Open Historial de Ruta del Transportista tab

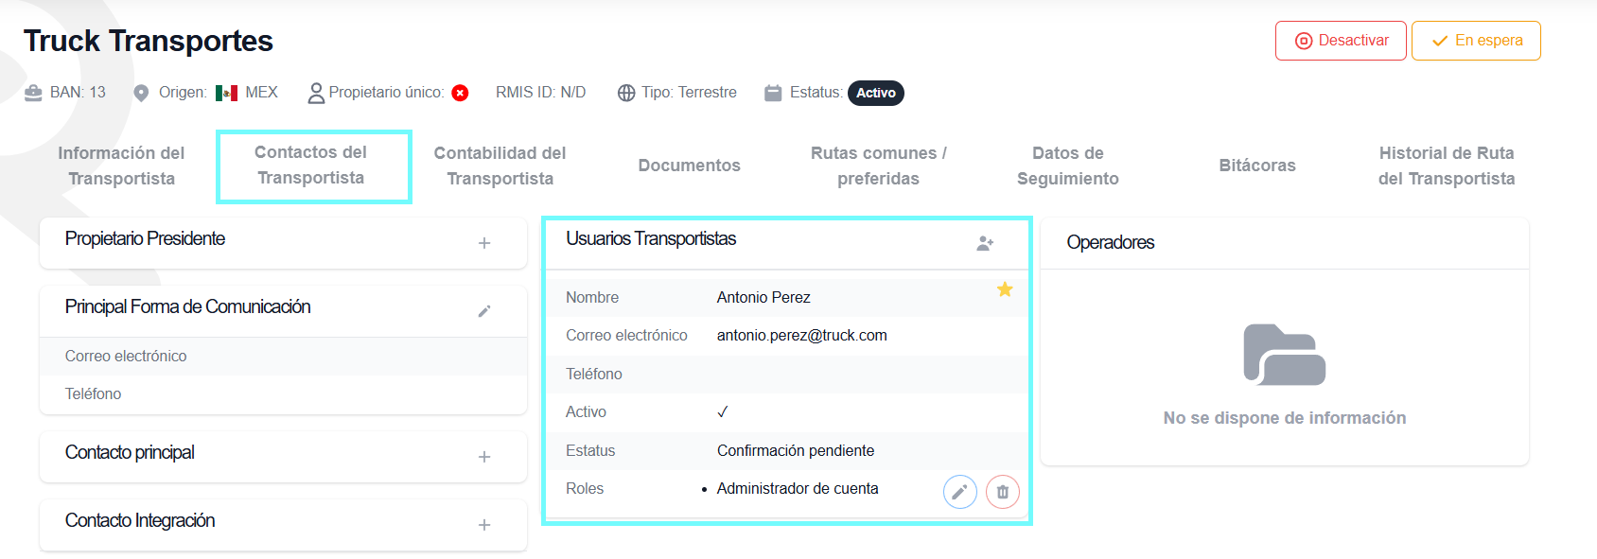[1446, 166]
